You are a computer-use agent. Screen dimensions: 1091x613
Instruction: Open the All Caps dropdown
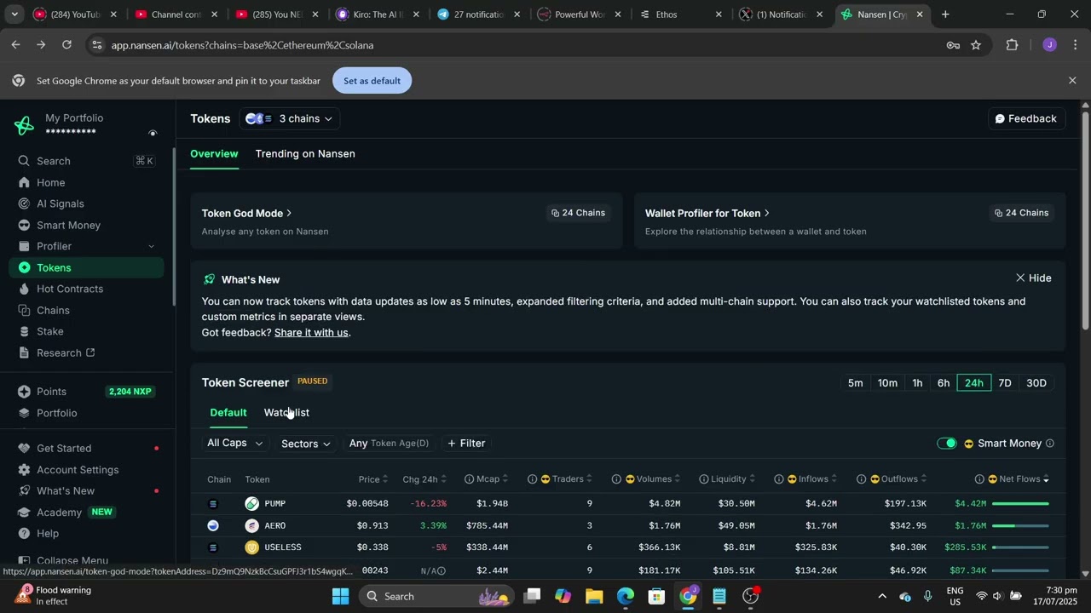235,443
